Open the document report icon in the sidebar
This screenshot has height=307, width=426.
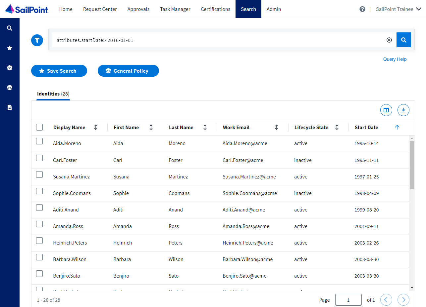[x=10, y=107]
